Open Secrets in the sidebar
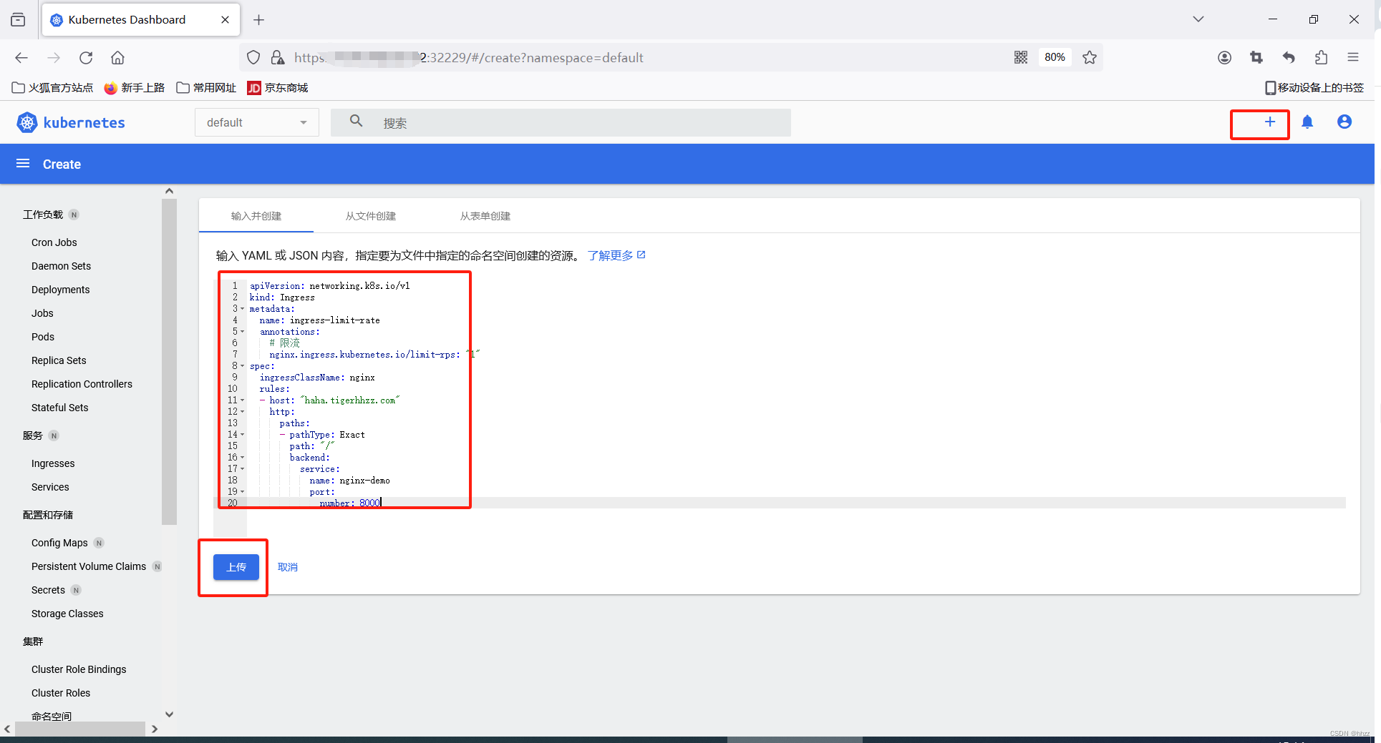 (48, 590)
